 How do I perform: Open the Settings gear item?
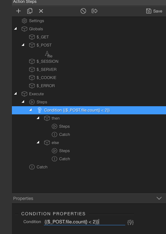pos(33,21)
